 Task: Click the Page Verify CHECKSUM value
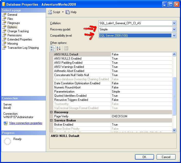(120, 116)
